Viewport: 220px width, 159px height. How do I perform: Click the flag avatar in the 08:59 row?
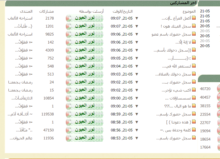tap(69, 114)
